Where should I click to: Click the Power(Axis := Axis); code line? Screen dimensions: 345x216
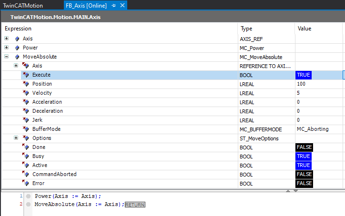point(68,196)
